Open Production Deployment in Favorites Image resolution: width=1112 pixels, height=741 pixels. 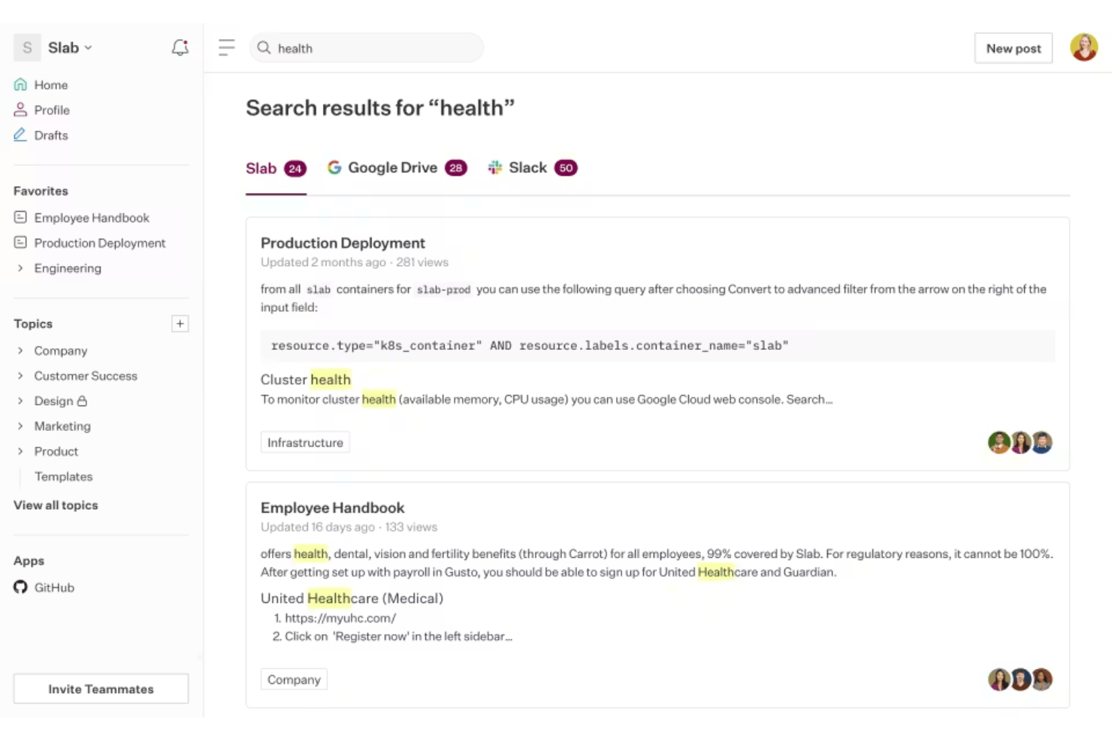pyautogui.click(x=100, y=242)
